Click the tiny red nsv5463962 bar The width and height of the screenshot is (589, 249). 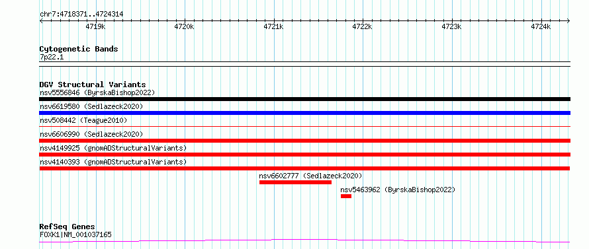coord(346,196)
